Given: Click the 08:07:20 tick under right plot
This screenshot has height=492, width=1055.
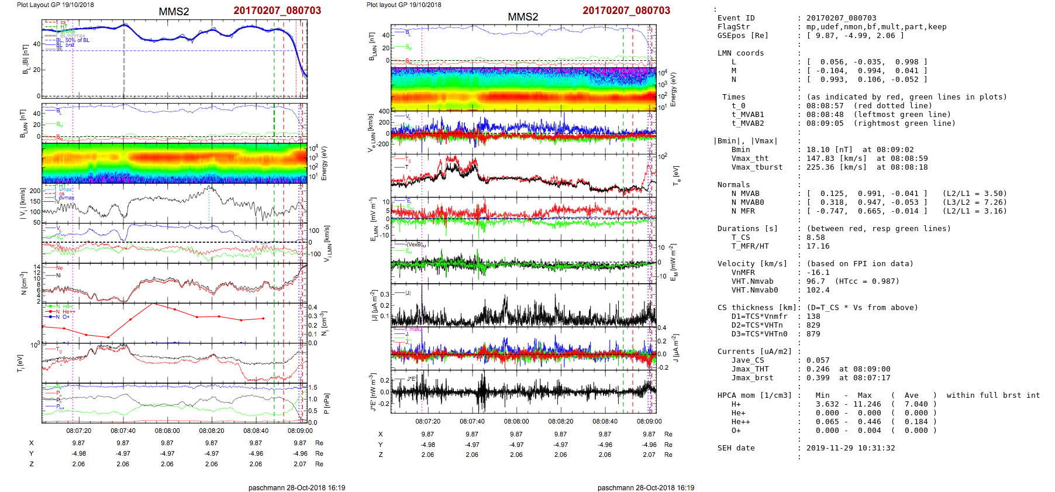Looking at the screenshot, I should pyautogui.click(x=428, y=421).
